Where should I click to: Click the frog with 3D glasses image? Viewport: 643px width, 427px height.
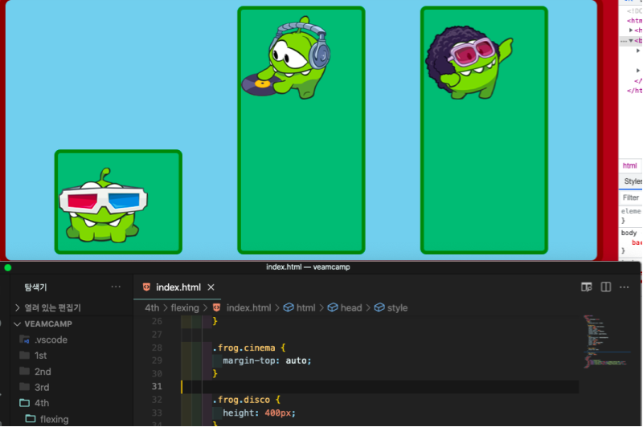click(104, 205)
